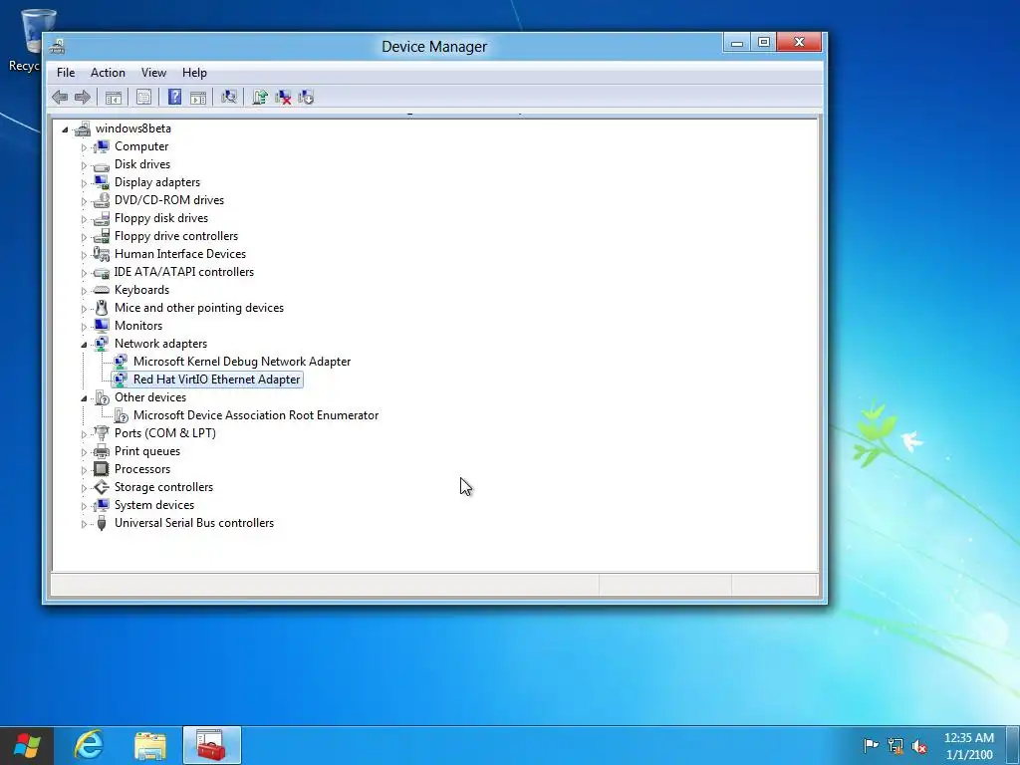The width and height of the screenshot is (1020, 765).
Task: Click the Back arrow toolbar icon
Action: pos(60,98)
